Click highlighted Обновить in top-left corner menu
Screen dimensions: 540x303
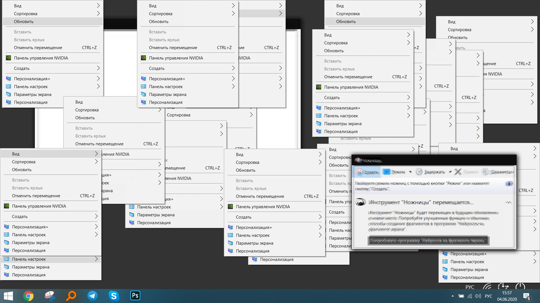pos(53,21)
